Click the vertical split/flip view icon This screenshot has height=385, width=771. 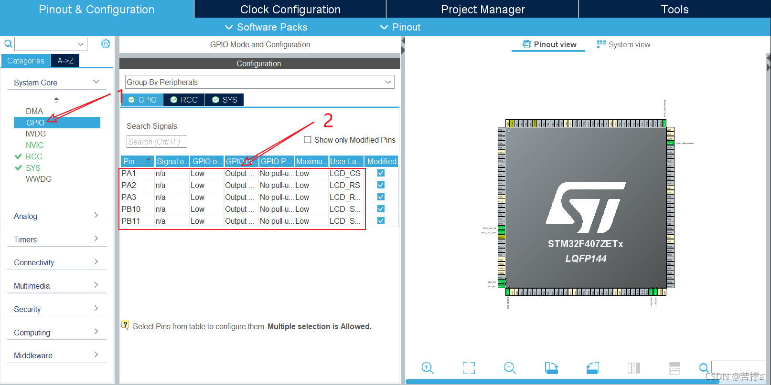tap(634, 368)
